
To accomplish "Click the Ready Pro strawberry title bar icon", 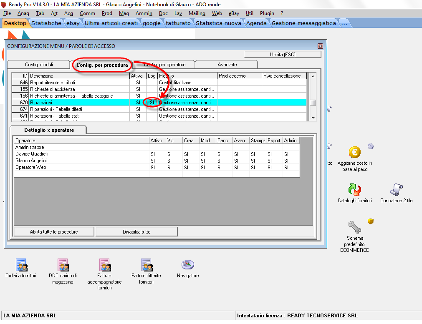I will pyautogui.click(x=3, y=5).
